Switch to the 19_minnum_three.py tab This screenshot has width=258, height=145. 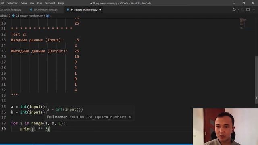(x=46, y=10)
